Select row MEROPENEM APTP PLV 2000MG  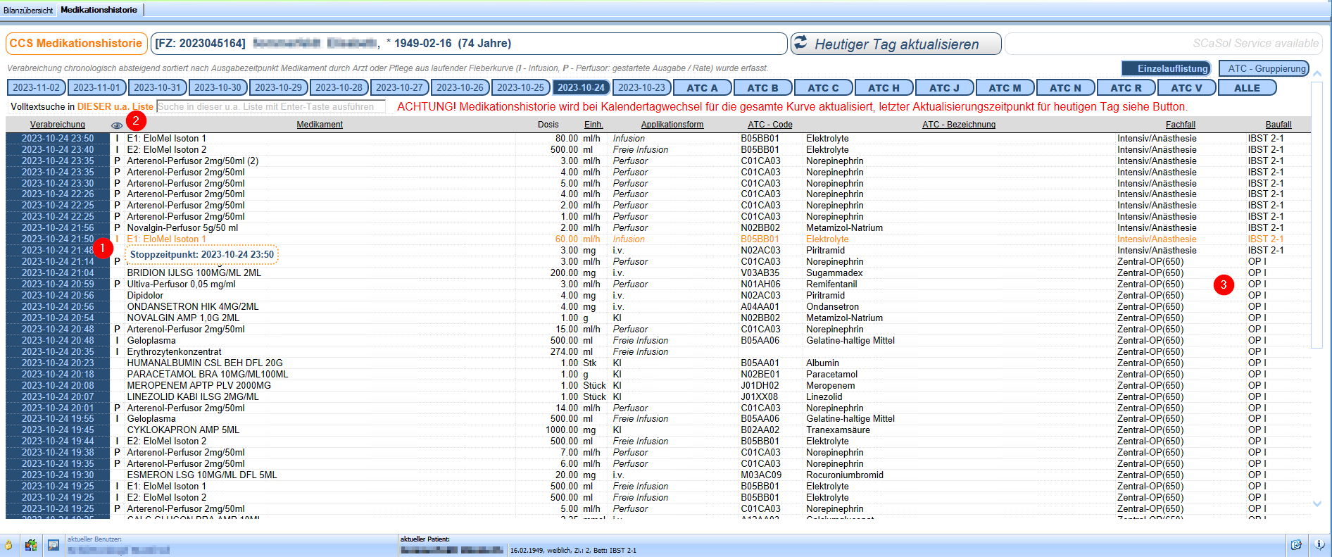pos(658,386)
